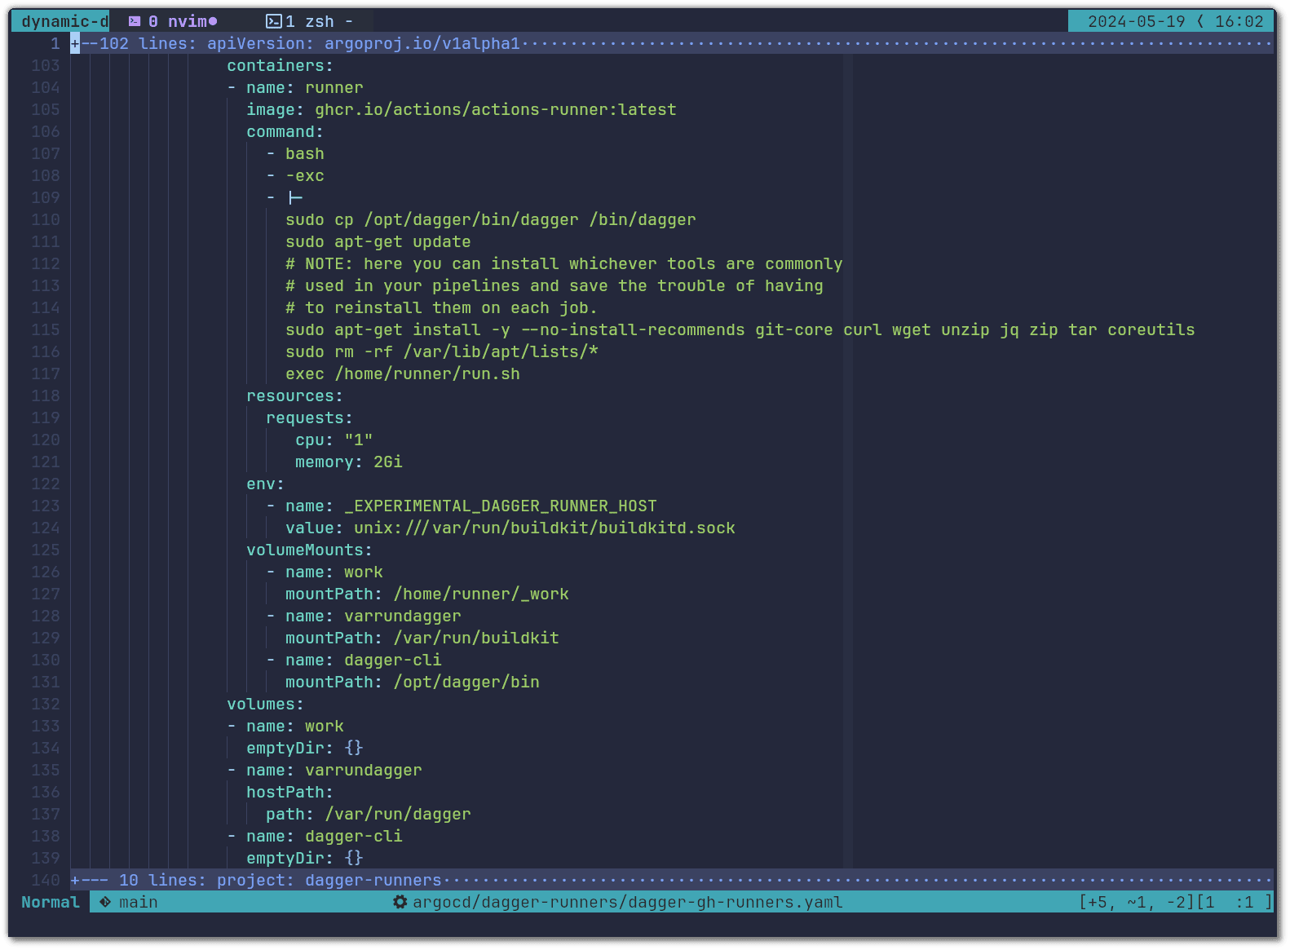
Task: Click line number 118 in the gutter
Action: pyautogui.click(x=46, y=395)
